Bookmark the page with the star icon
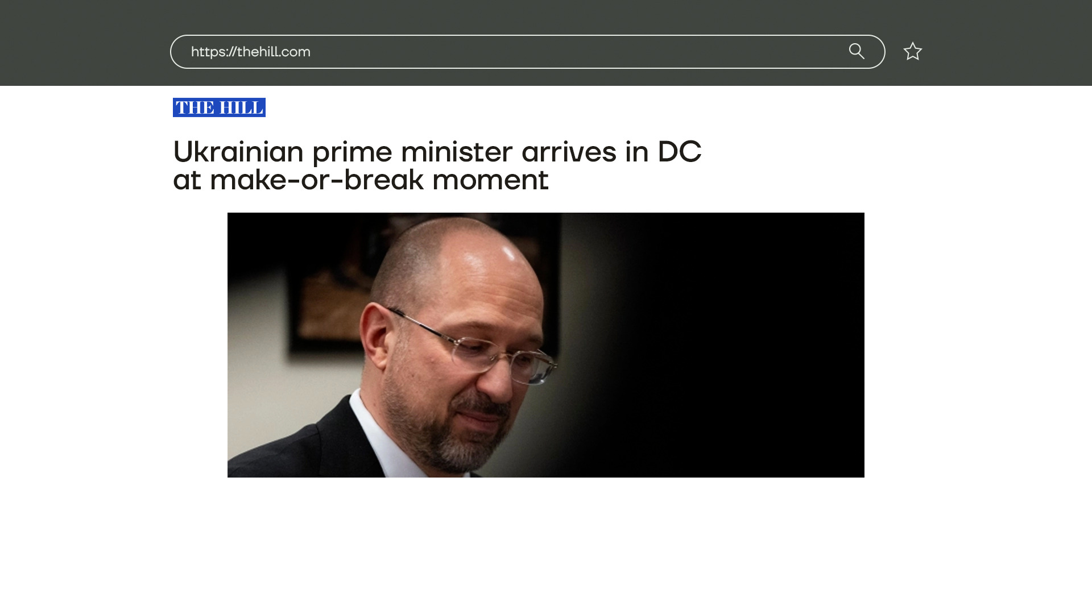This screenshot has height=614, width=1092. [x=913, y=51]
